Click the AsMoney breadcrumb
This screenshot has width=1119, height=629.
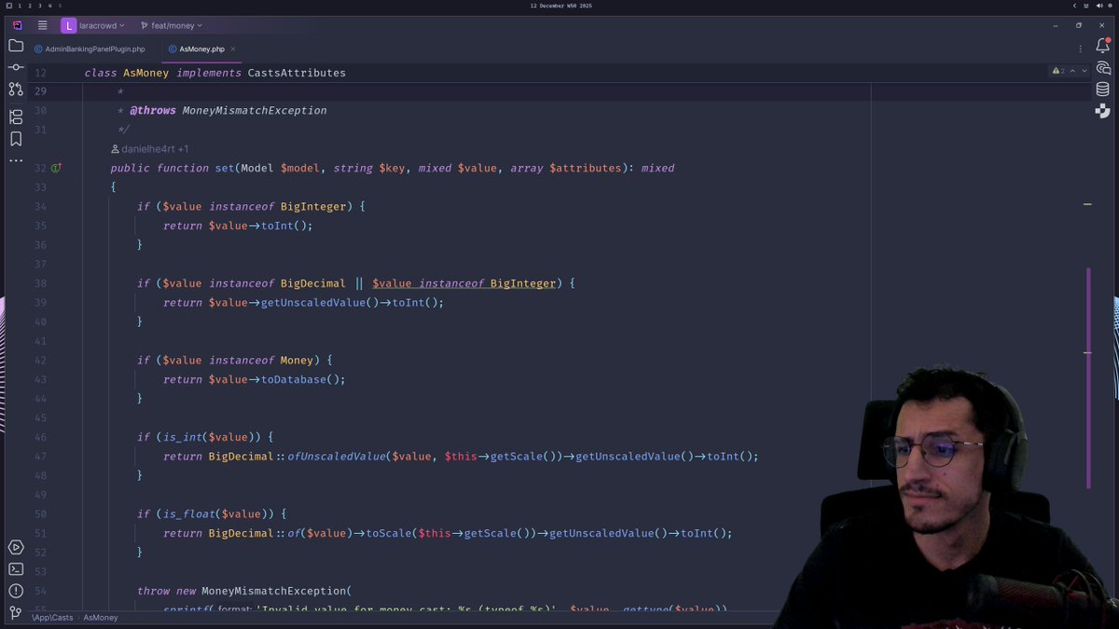[101, 617]
